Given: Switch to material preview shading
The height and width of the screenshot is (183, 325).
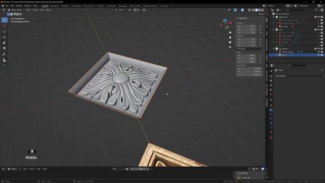Looking at the screenshot, I should (259, 10).
